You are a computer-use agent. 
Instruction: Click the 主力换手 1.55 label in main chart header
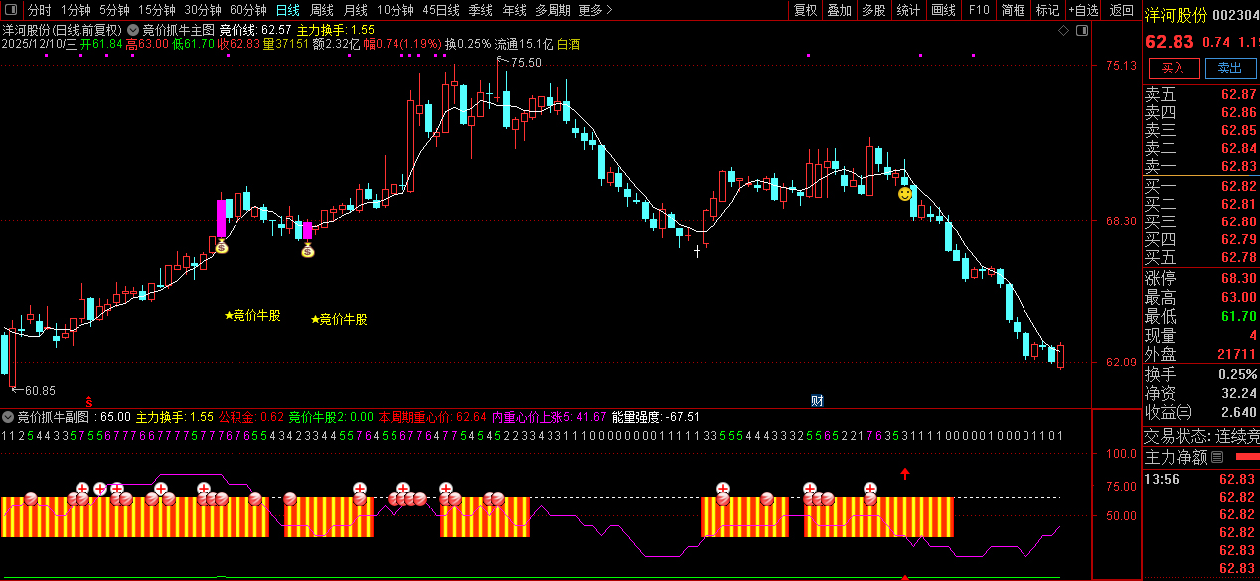pos(336,30)
